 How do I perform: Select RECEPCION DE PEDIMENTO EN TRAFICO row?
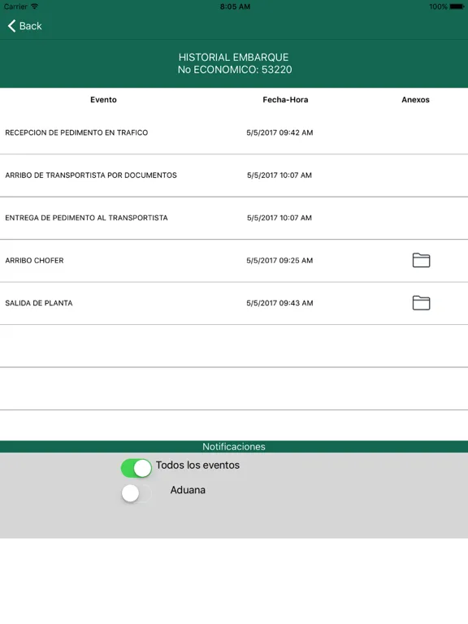tap(234, 133)
